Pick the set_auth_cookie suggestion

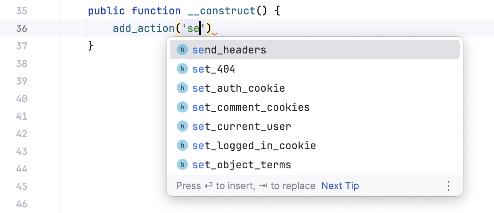[x=239, y=88]
